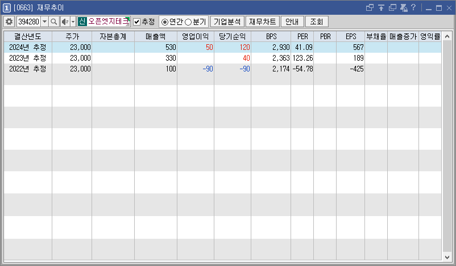Click EPS value 189
Viewport: 456px width, 266px height.
[x=359, y=58]
